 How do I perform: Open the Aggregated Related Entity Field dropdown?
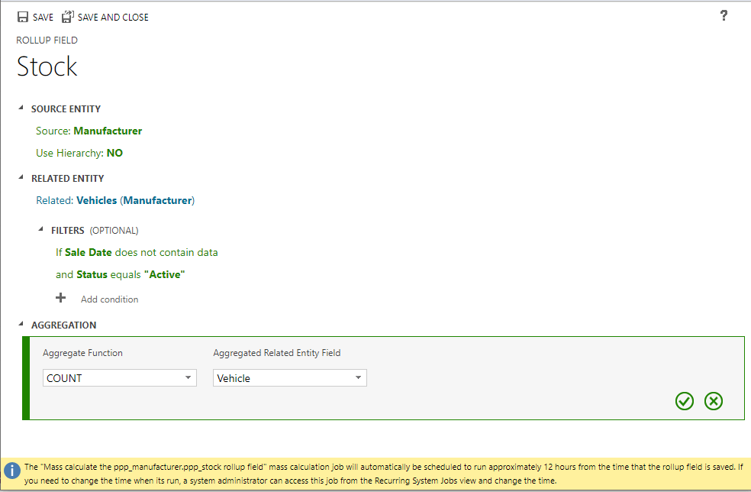(289, 378)
